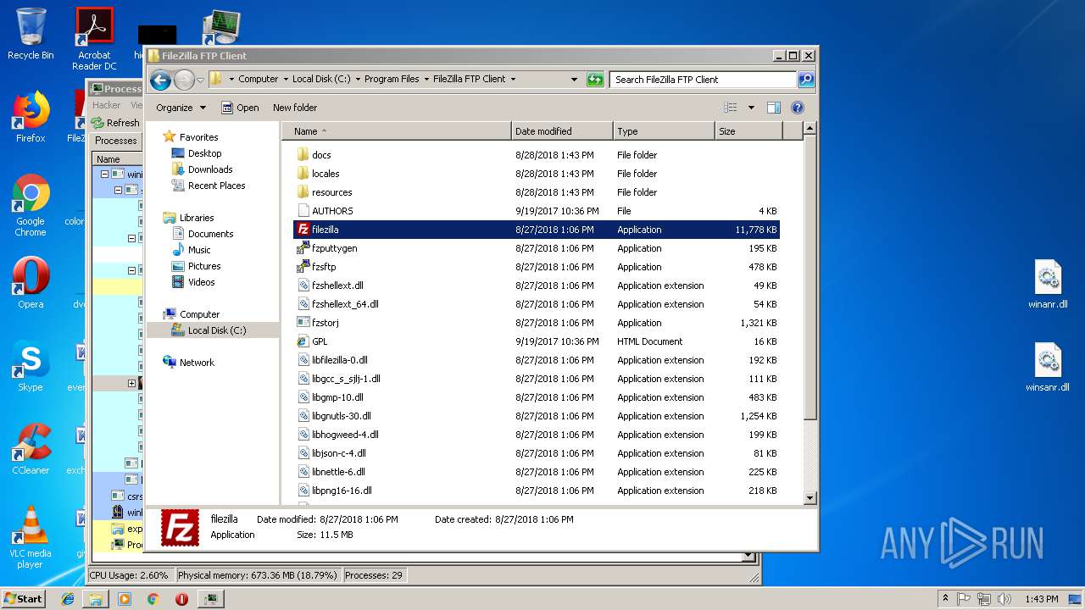This screenshot has width=1085, height=610.
Task: Expand the Computer breadcrumb arrow
Action: click(x=285, y=79)
